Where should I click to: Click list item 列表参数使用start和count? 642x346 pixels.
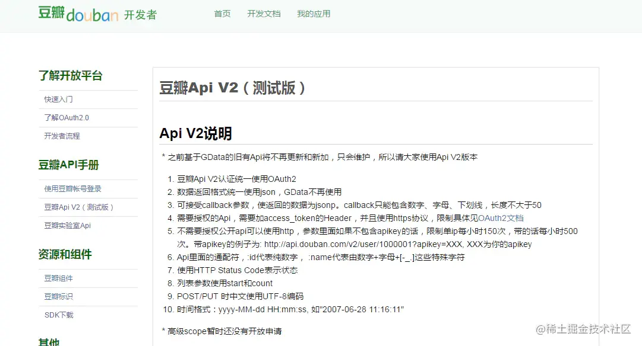click(x=224, y=284)
